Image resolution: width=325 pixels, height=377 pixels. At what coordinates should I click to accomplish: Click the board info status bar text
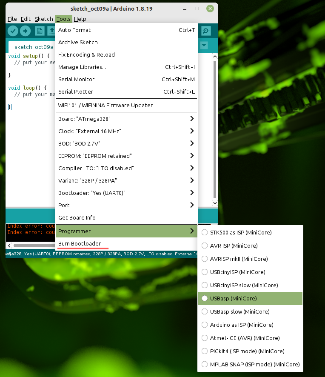(101, 254)
